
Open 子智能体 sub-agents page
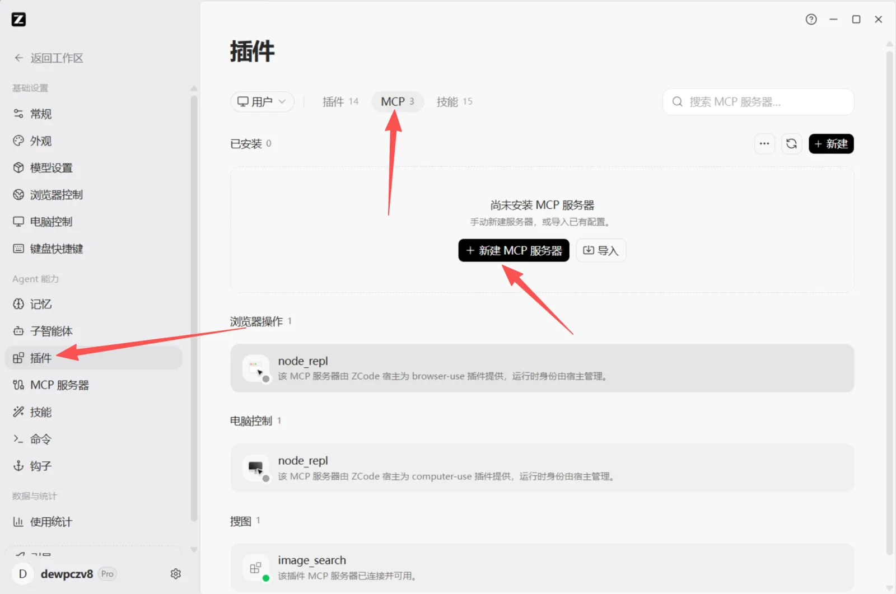click(94, 331)
